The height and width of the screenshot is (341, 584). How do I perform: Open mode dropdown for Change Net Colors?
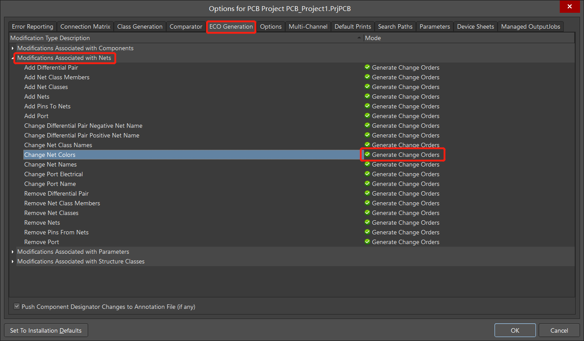click(405, 155)
